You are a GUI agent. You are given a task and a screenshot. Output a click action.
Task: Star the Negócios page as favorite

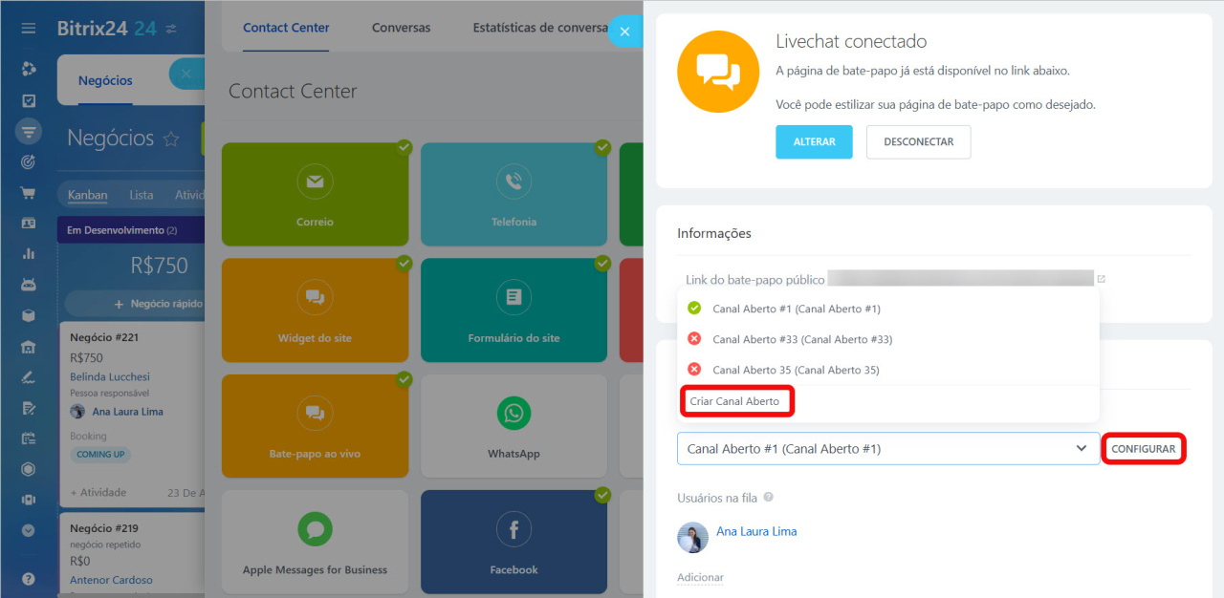pyautogui.click(x=171, y=139)
